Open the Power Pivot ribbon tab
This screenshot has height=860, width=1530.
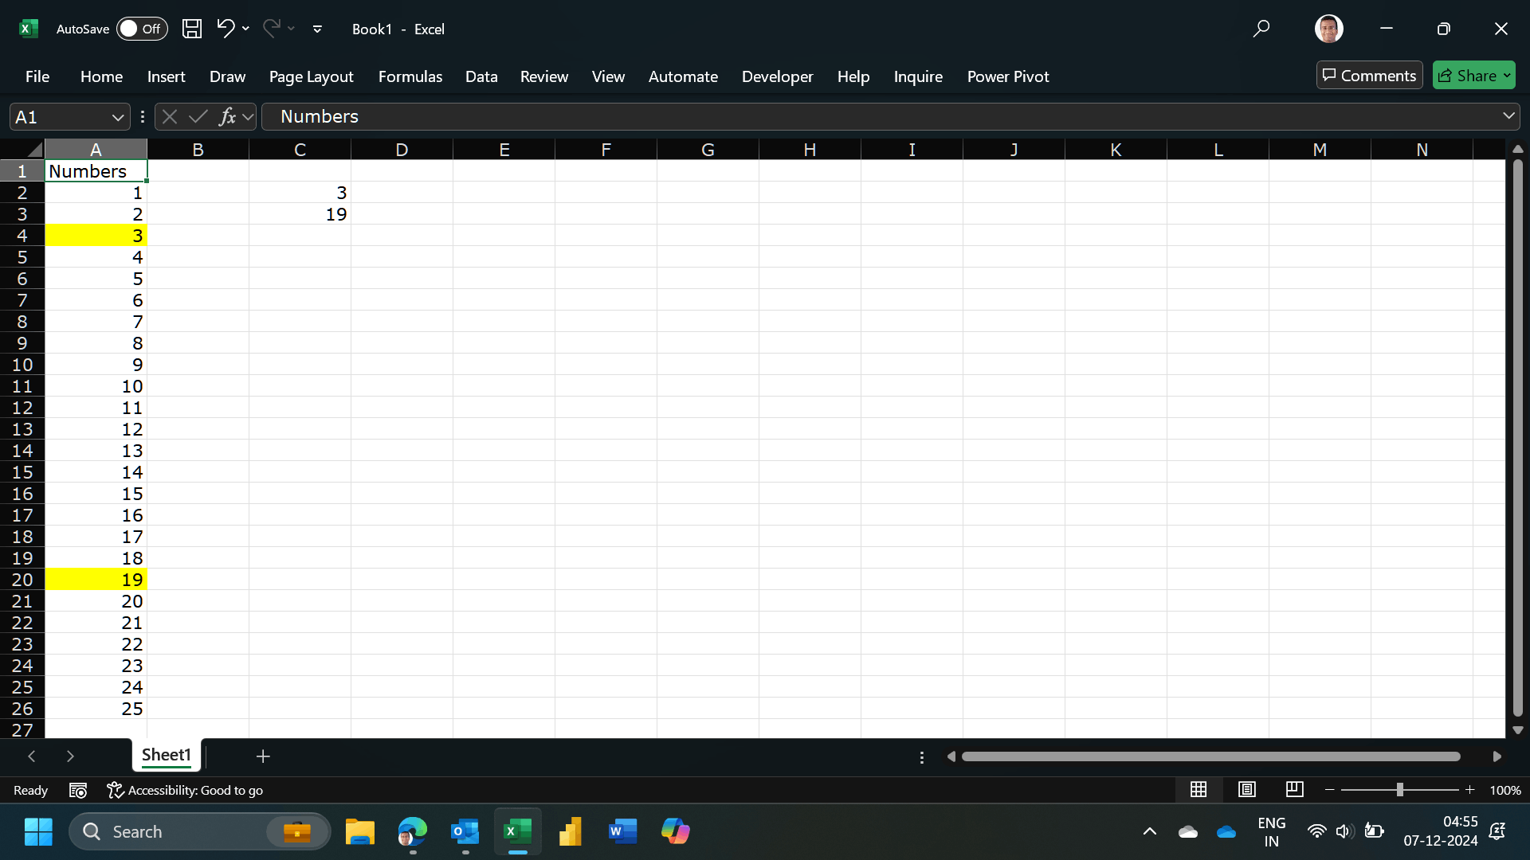(1008, 76)
